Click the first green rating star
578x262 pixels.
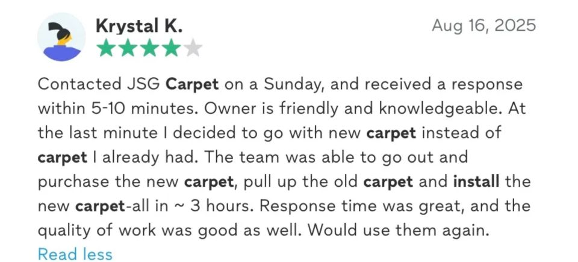(x=106, y=49)
